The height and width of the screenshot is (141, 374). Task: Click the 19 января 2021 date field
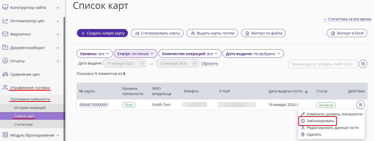(125, 63)
